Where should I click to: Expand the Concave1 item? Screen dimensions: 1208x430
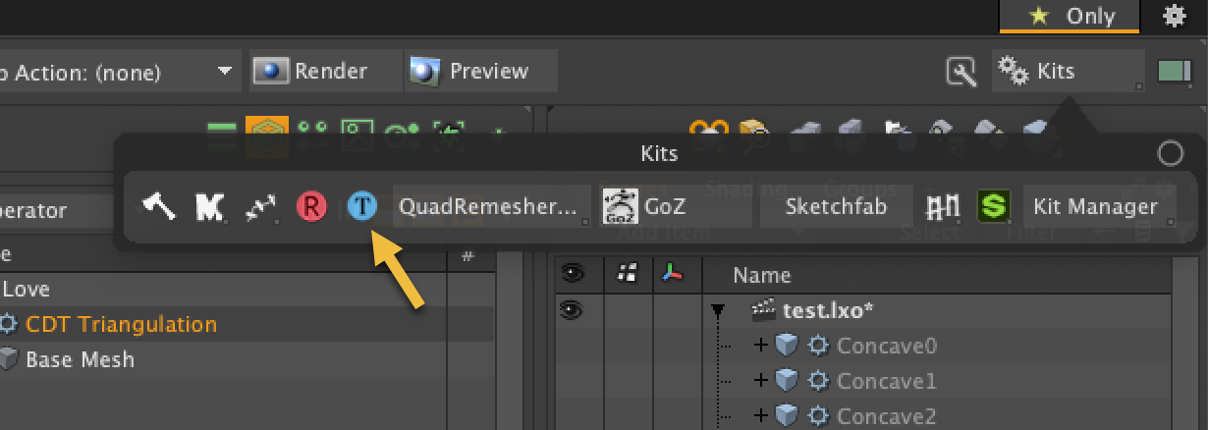(x=759, y=380)
